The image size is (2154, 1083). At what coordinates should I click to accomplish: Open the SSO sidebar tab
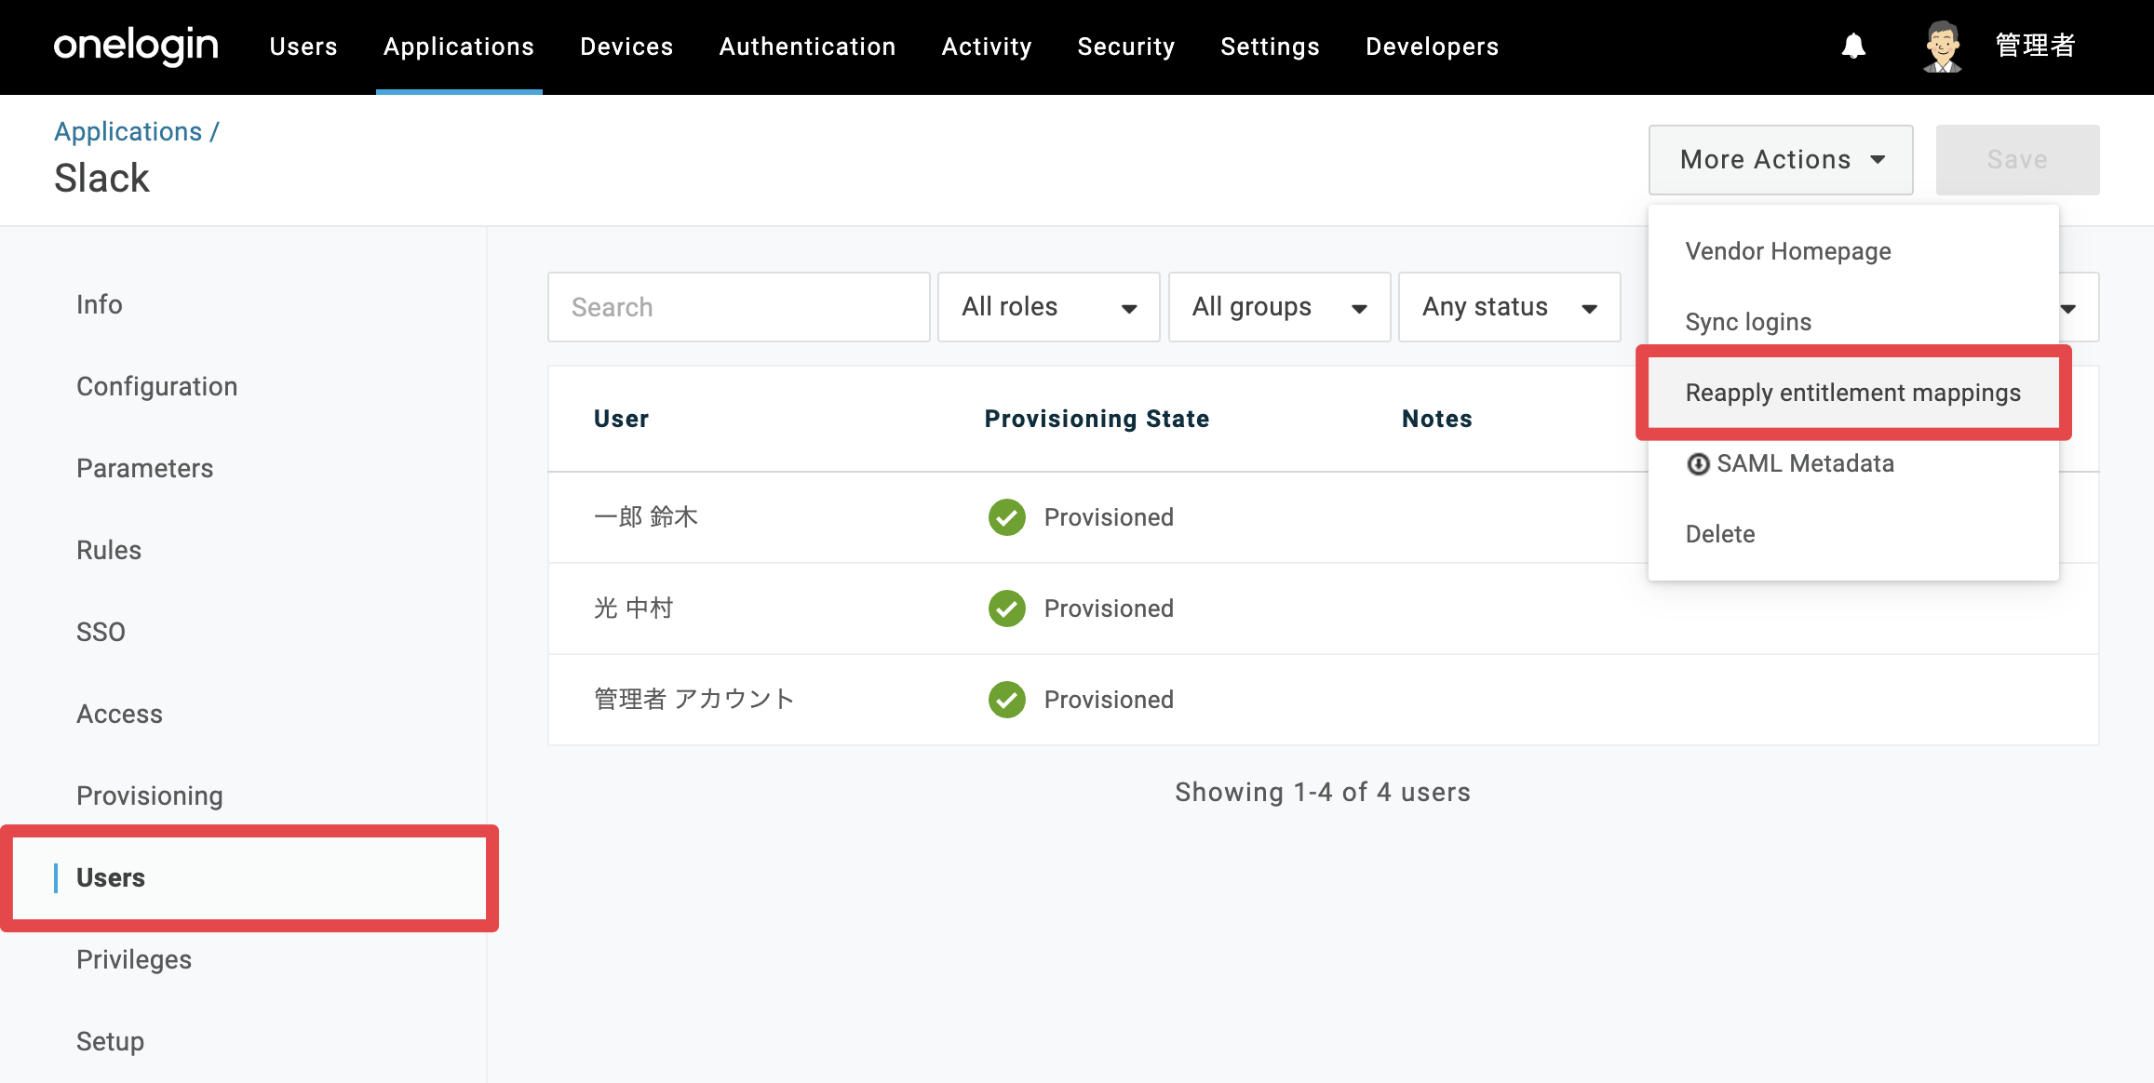tap(101, 633)
